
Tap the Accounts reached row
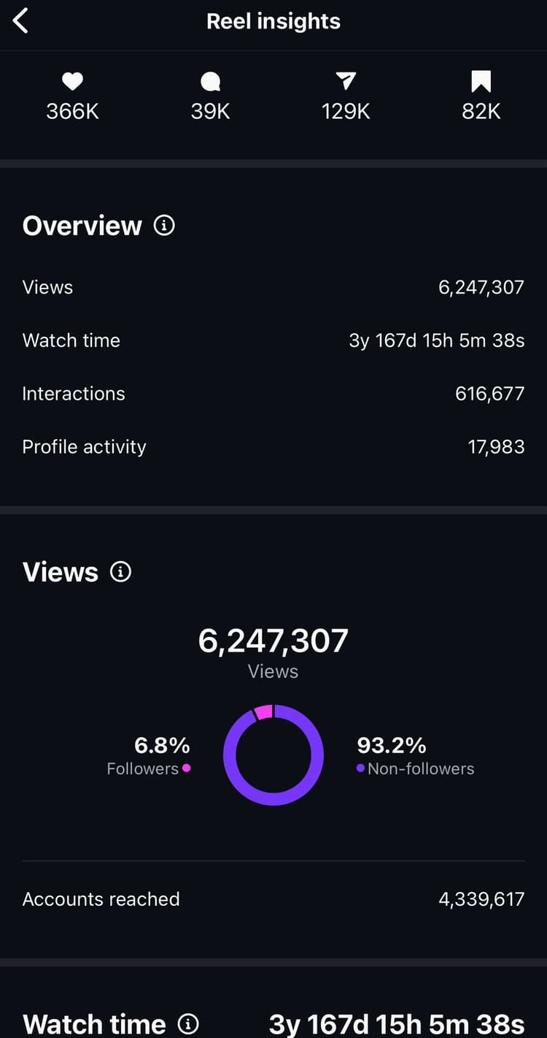coord(273,899)
